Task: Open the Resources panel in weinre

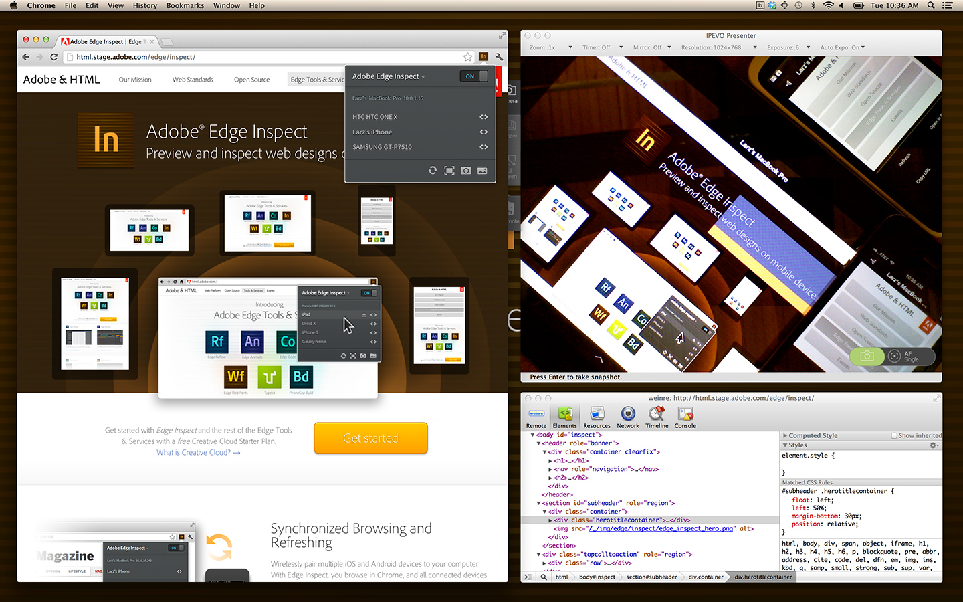Action: point(597,418)
